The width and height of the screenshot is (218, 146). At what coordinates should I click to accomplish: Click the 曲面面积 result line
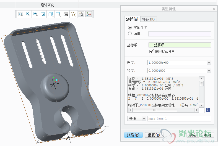pyautogui.click(x=154, y=82)
